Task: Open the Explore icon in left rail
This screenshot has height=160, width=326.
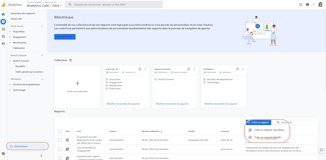Action: (x=3, y=29)
